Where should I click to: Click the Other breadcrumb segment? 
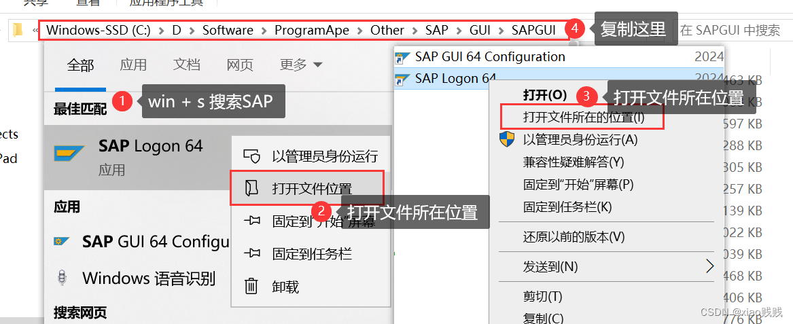pyautogui.click(x=387, y=31)
